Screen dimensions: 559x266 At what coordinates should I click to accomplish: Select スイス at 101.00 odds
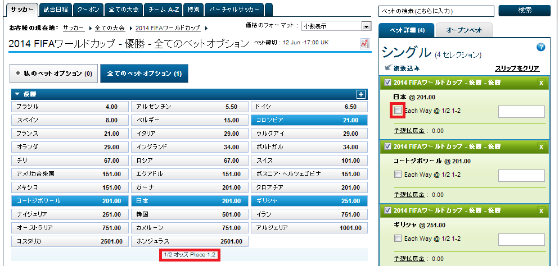click(309, 160)
